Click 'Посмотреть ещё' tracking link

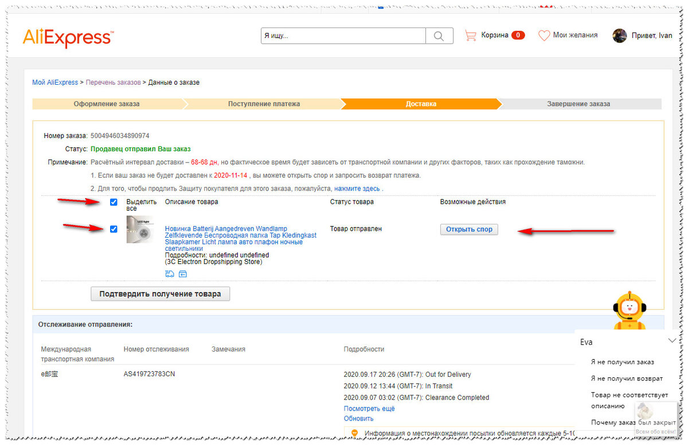tap(369, 409)
